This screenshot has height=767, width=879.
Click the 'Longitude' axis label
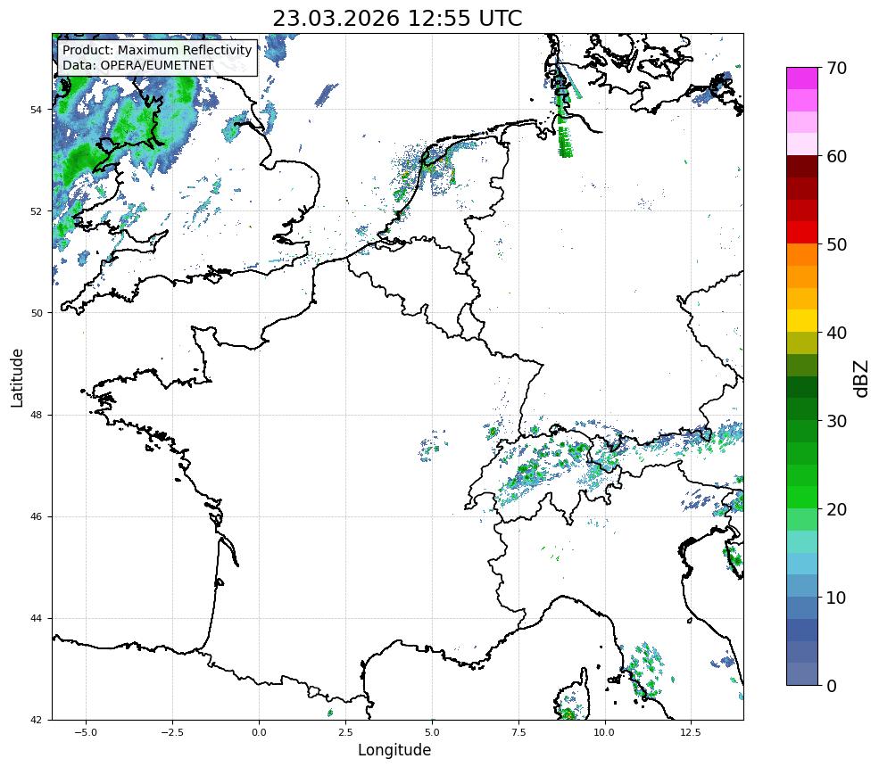pos(394,750)
